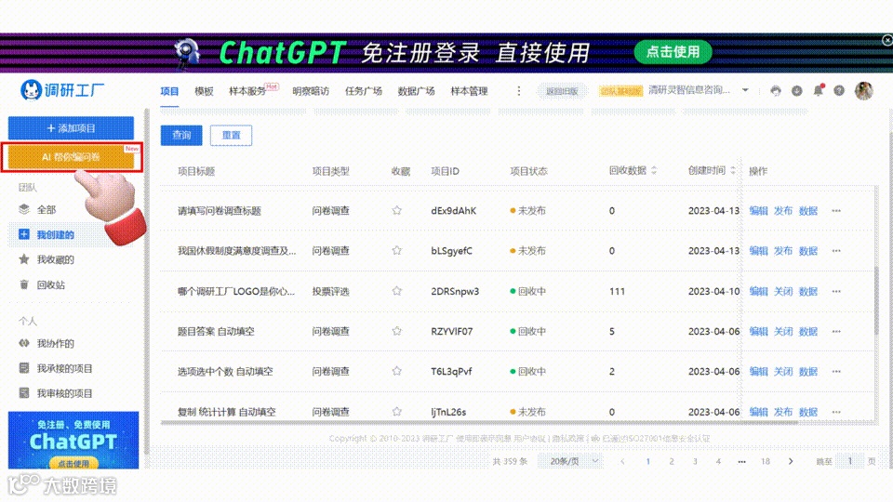The image size is (893, 502).
Task: Open the notification bell
Action: tap(819, 90)
